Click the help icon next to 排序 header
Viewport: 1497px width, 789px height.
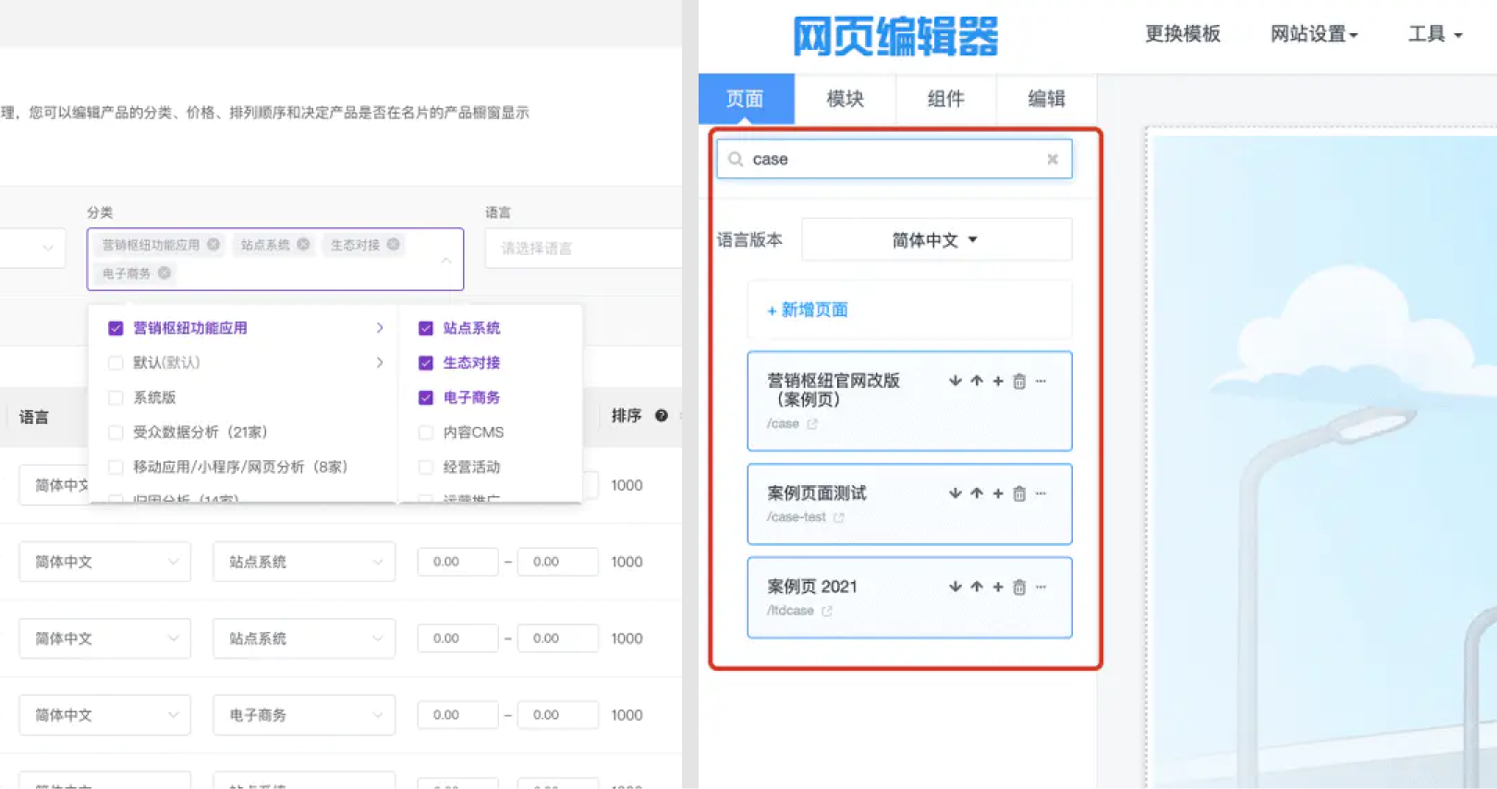(662, 416)
